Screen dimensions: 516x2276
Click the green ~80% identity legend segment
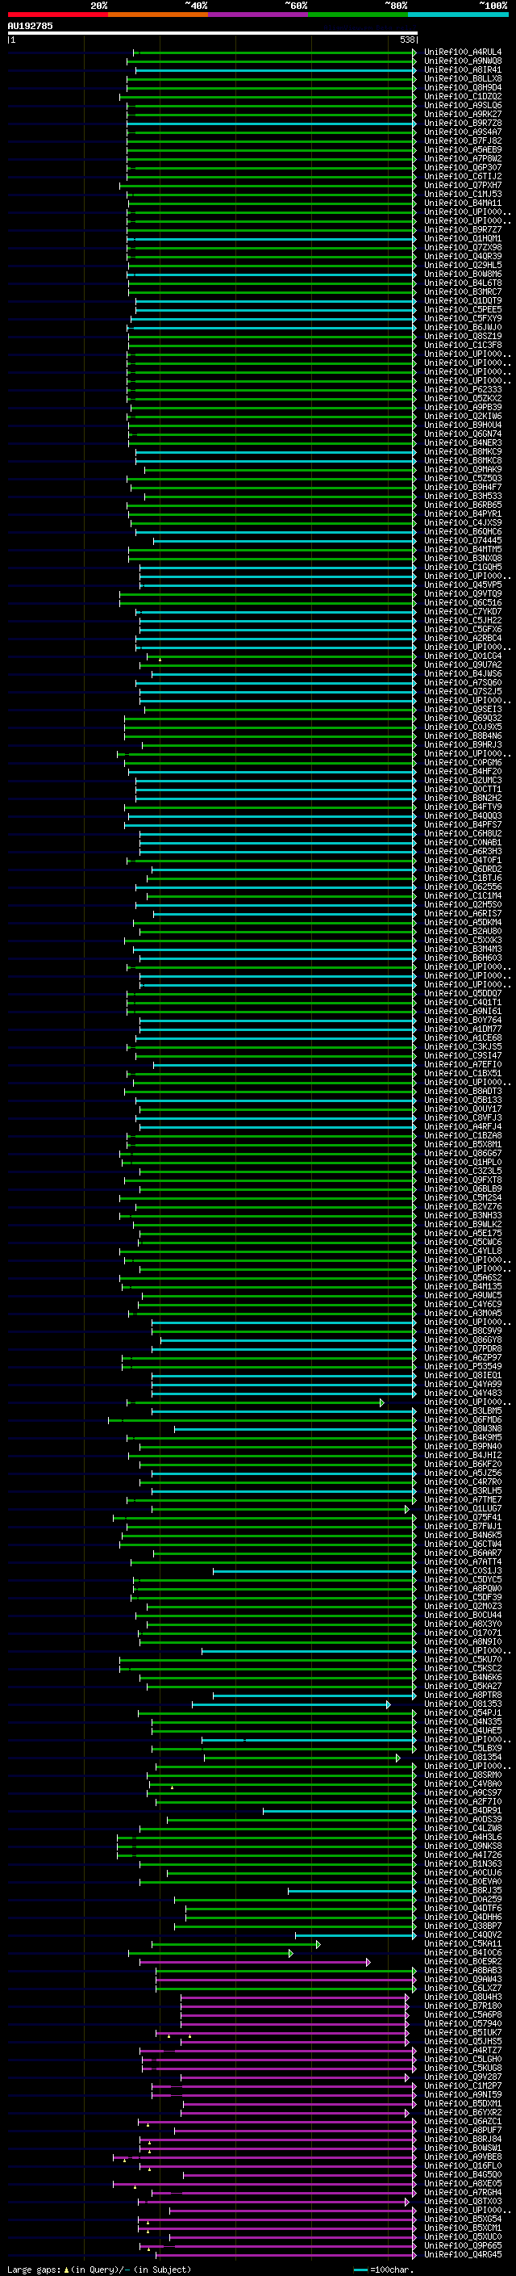358,15
